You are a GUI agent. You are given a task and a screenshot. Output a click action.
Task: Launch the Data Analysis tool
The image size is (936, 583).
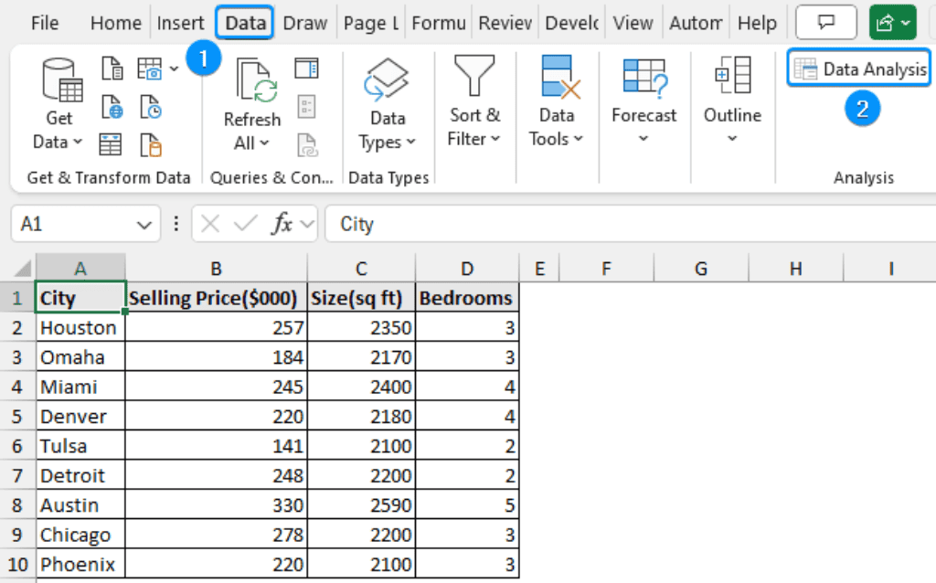click(857, 68)
